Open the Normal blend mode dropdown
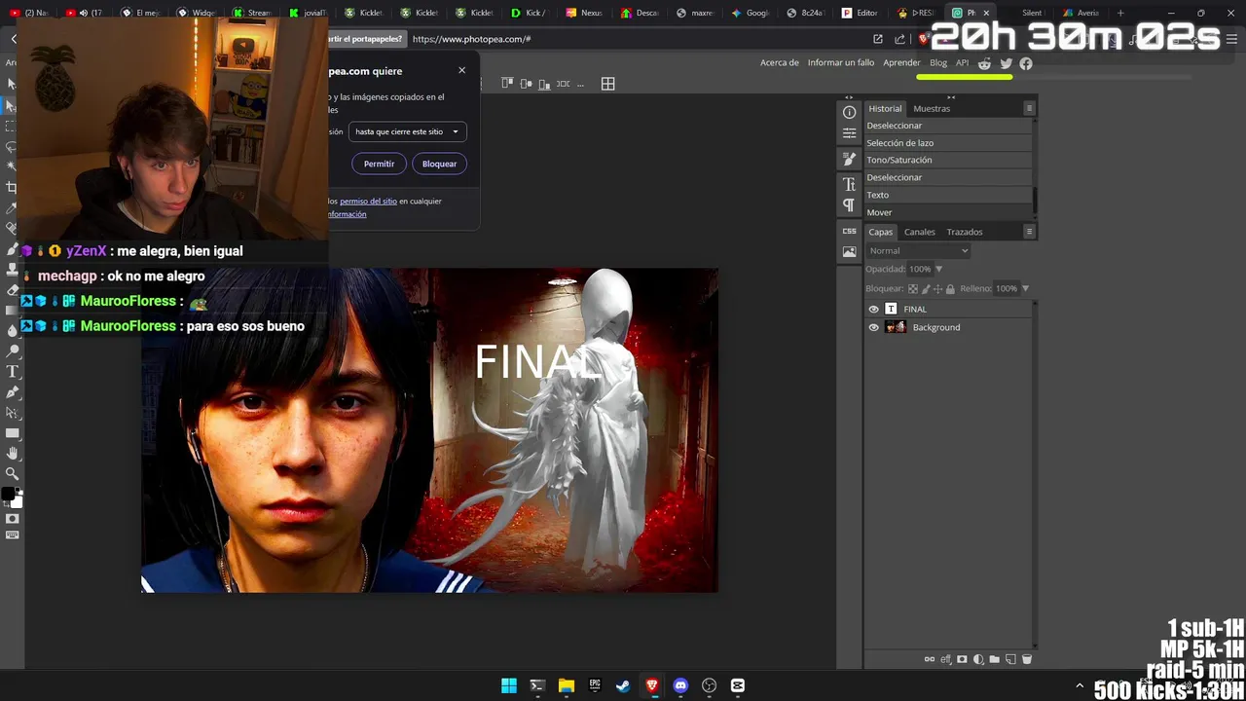The width and height of the screenshot is (1246, 701). pyautogui.click(x=918, y=250)
